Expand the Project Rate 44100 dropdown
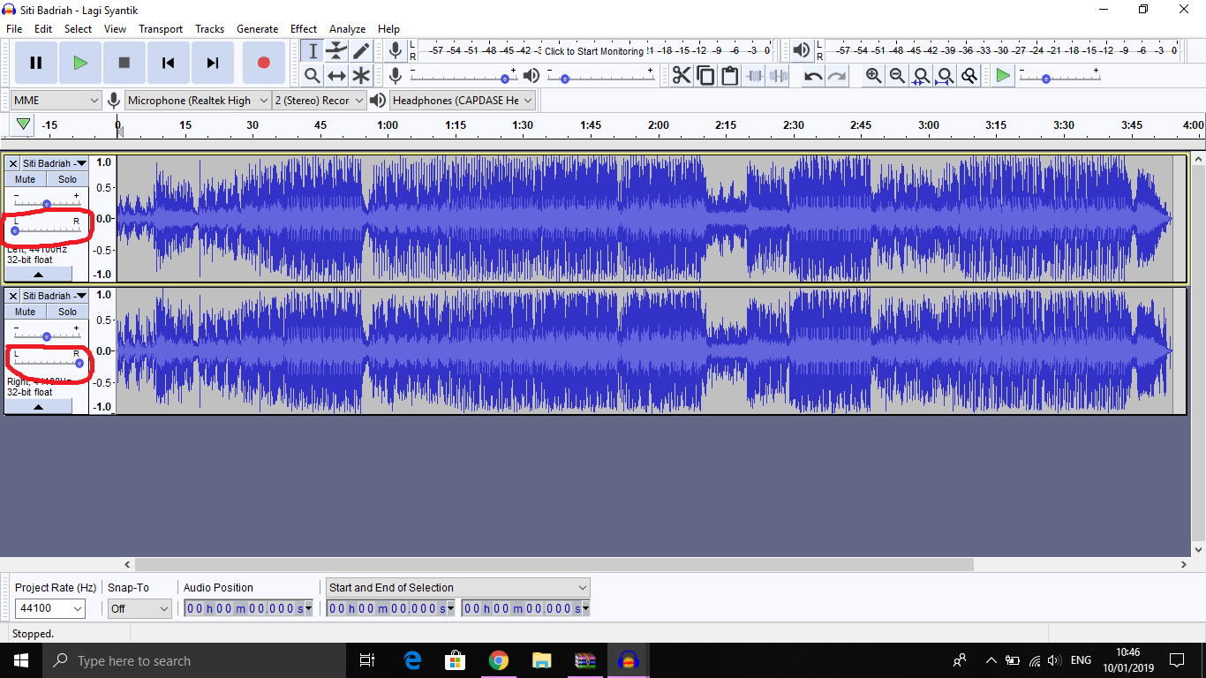This screenshot has height=678, width=1206. coord(50,608)
